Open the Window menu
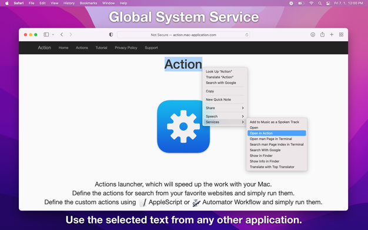Image resolution: width=368 pixels, height=230 pixels. 108,4
